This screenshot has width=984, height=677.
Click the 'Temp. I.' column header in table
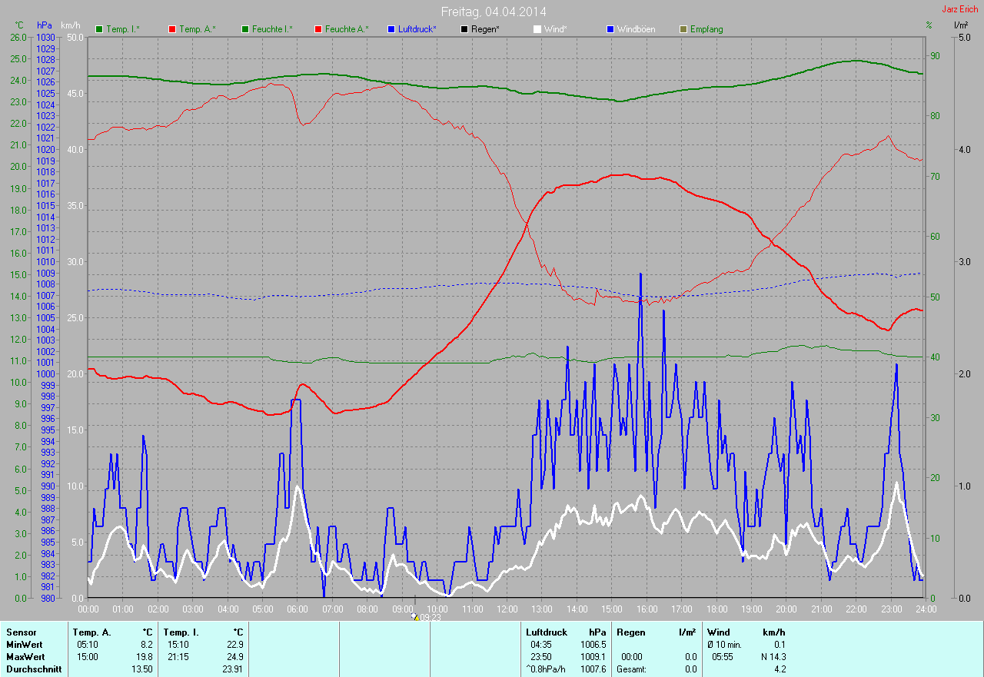coord(181,632)
